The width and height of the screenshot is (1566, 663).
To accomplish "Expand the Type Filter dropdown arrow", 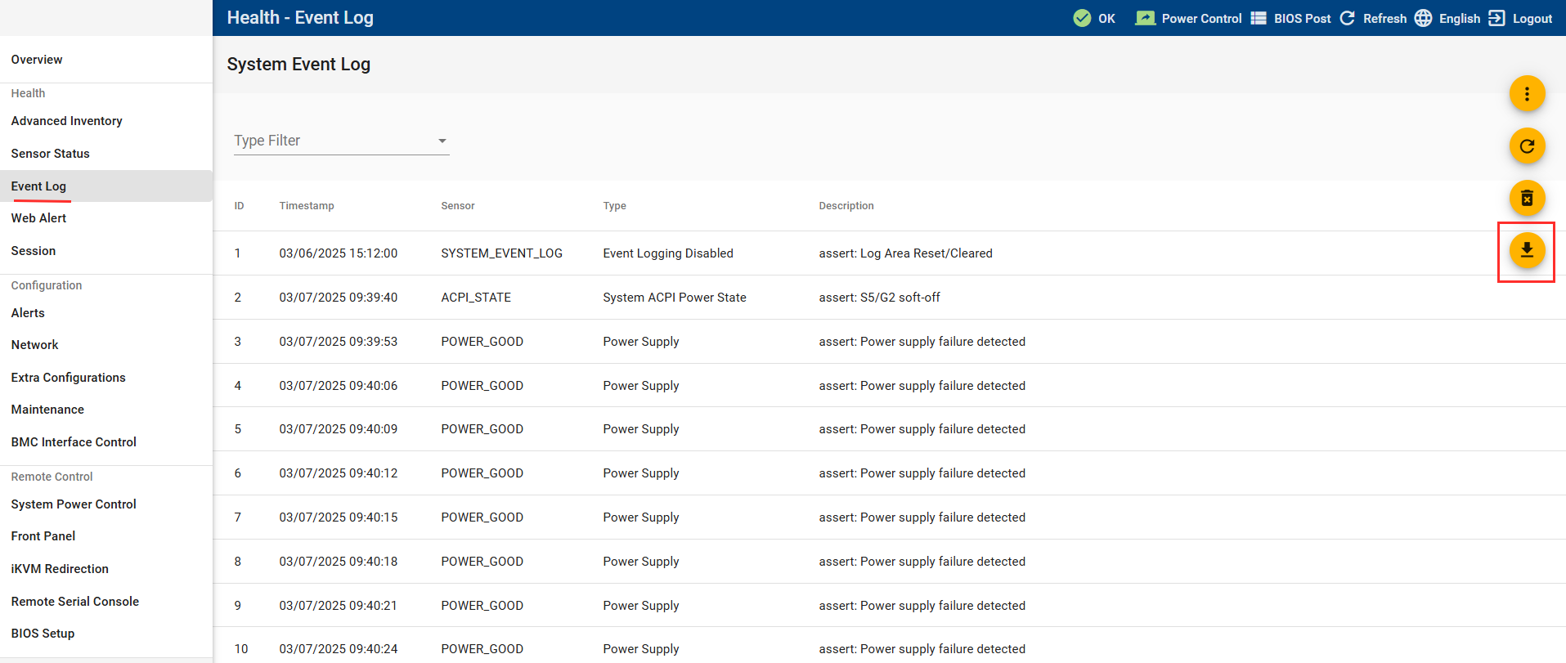I will [x=442, y=141].
